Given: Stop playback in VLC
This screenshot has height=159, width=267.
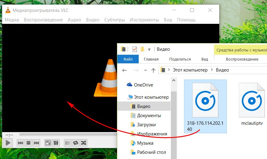Looking at the screenshot, I should (x=28, y=143).
